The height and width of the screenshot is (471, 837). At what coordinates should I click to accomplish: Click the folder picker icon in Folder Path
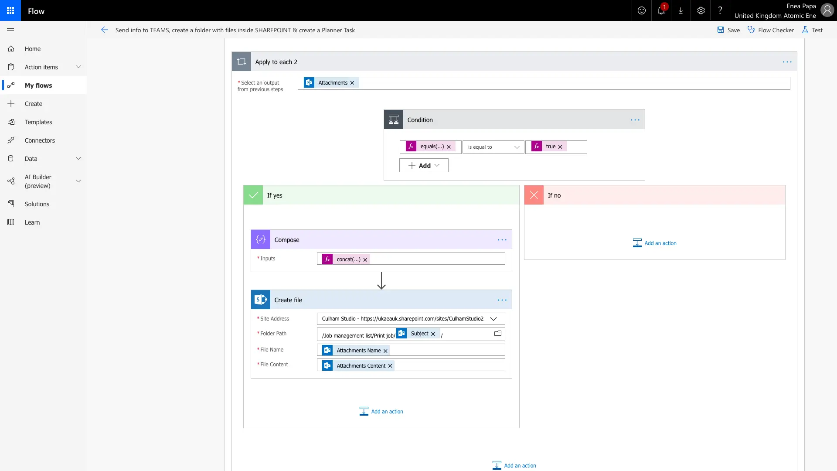(497, 334)
